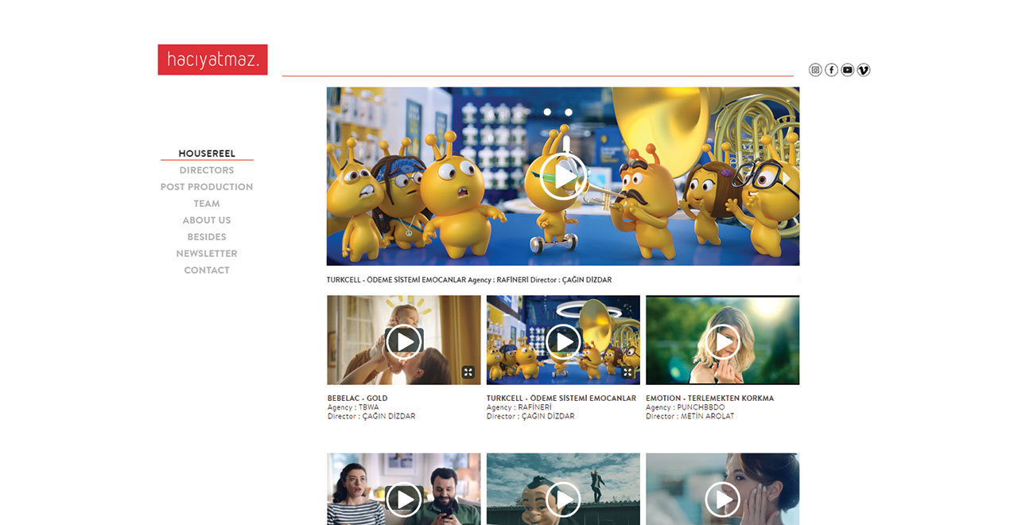Go to the DIRECTORS page
The height and width of the screenshot is (525, 1010).
(207, 170)
